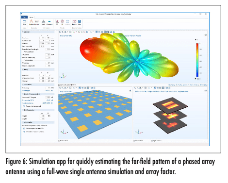Click the Report icon in the Documentation group
The width and height of the screenshot is (228, 183).
pos(74,22)
